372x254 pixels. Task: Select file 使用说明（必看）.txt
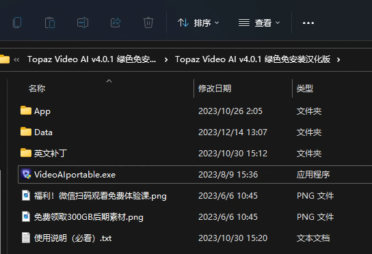click(73, 238)
